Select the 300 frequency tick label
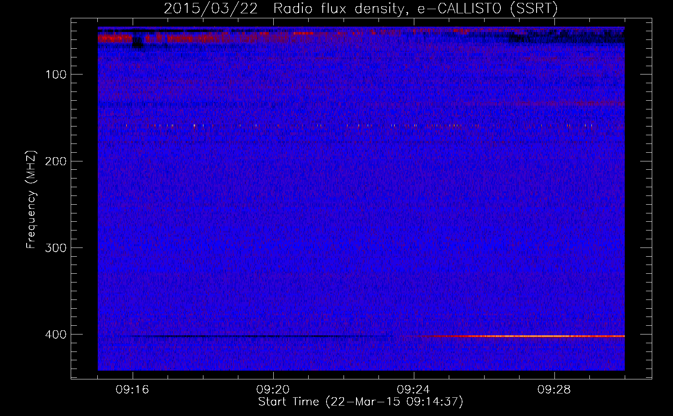 click(55, 248)
